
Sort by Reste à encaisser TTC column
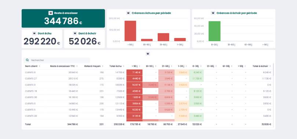64,66
